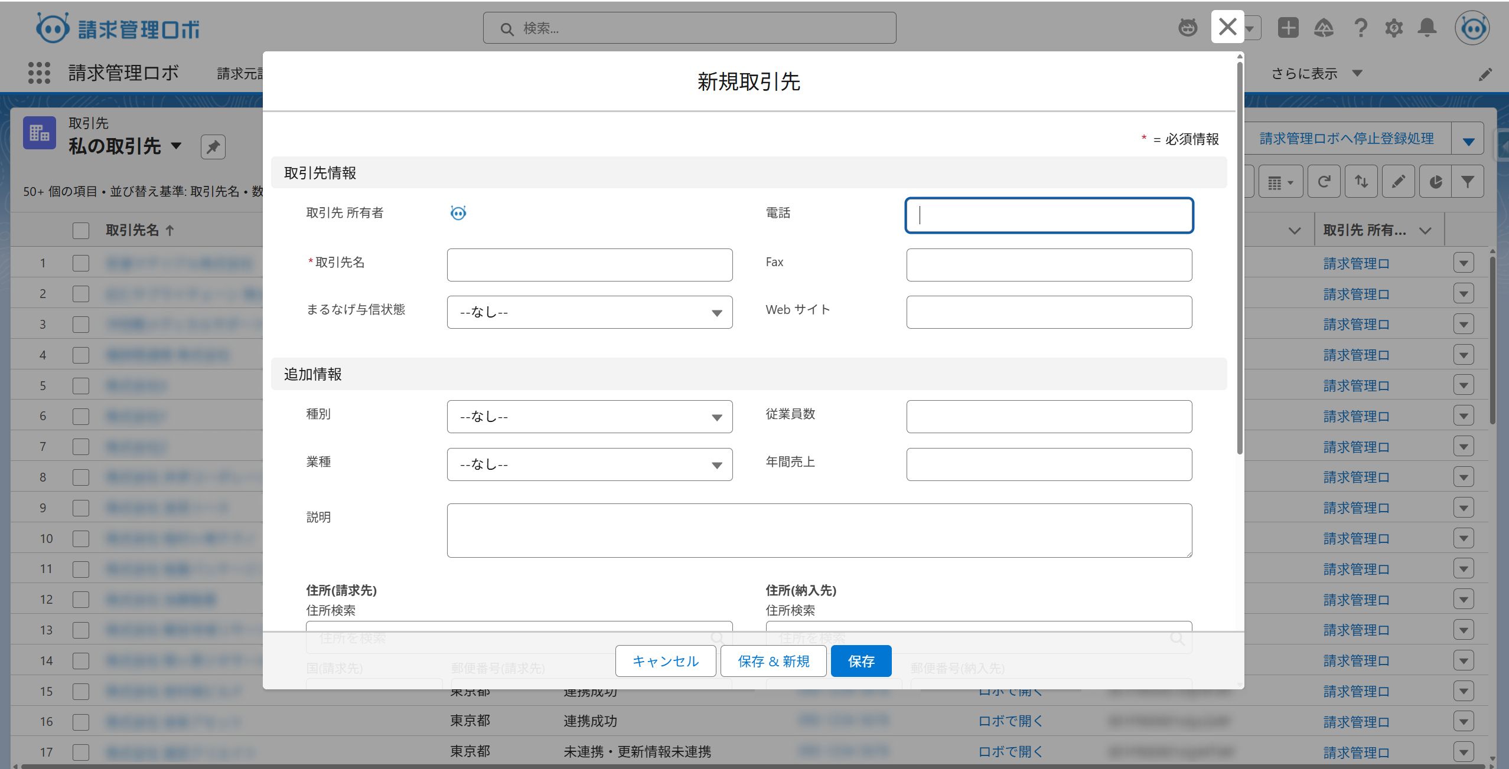This screenshot has width=1509, height=769.
Task: Select the checkbox on row 17
Action: tap(81, 752)
